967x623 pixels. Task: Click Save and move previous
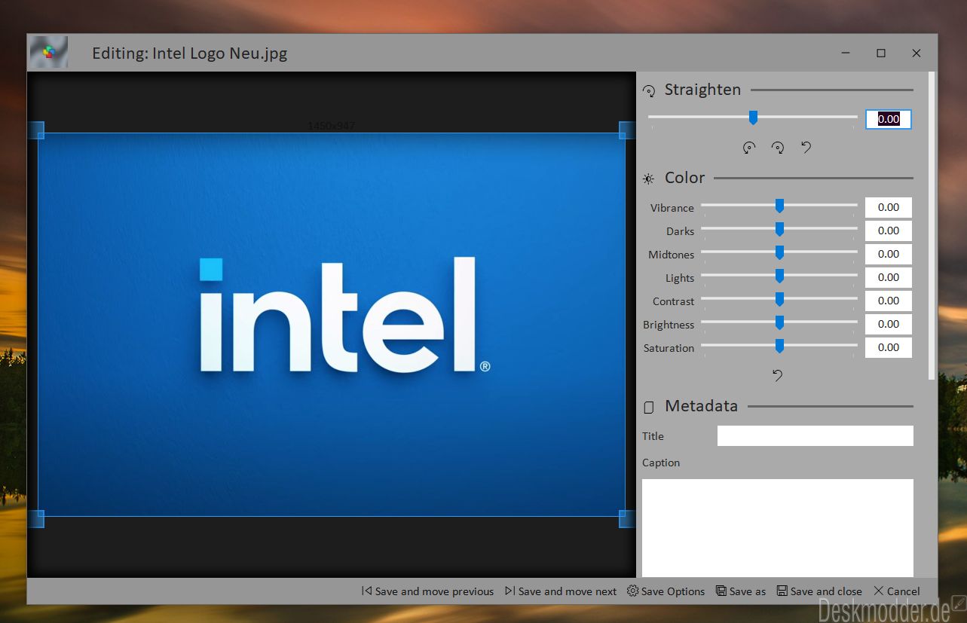pyautogui.click(x=427, y=591)
